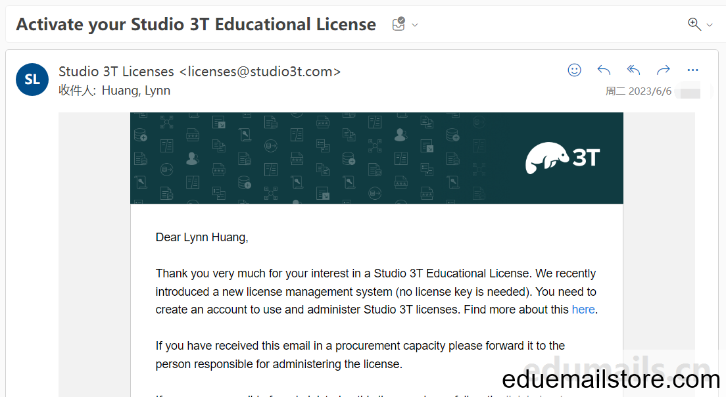The width and height of the screenshot is (726, 397).
Task: Open the three-dot more actions menu
Action: click(x=692, y=70)
